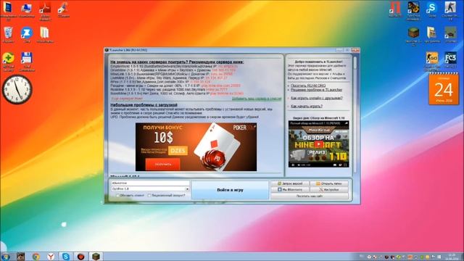Viewport: 464px width, 261px height.
Task: Open Skype from the taskbar
Action: click(66, 257)
